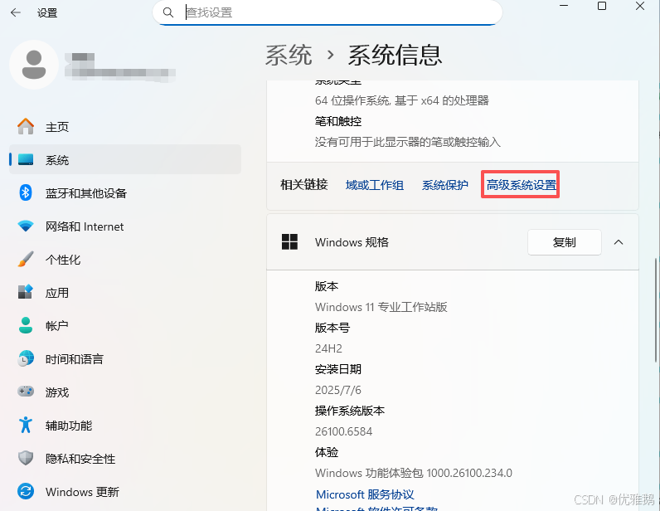
Task: Maximize the Settings window
Action: pos(602,6)
